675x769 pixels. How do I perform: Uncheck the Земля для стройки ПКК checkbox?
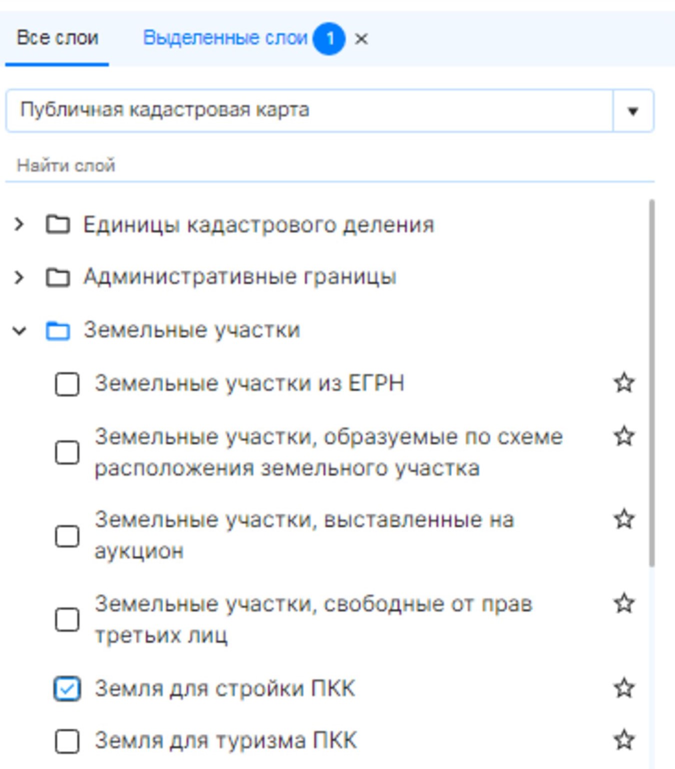(67, 688)
